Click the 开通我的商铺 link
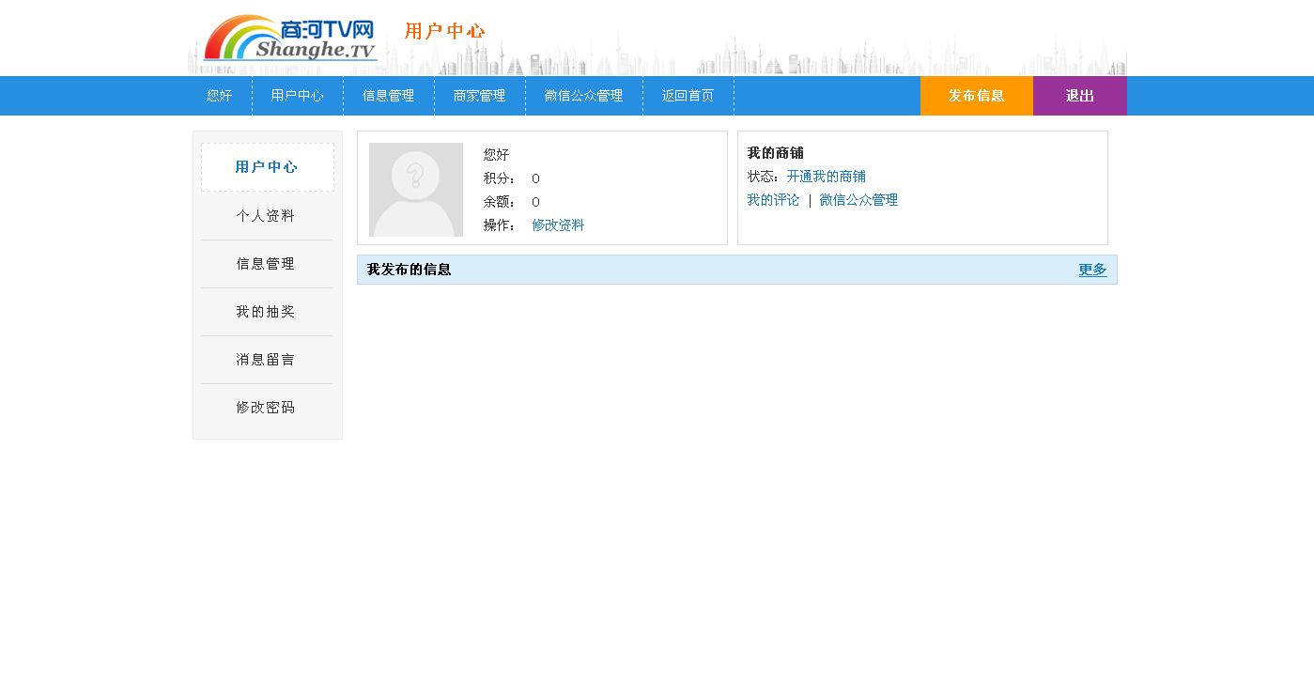 826,177
